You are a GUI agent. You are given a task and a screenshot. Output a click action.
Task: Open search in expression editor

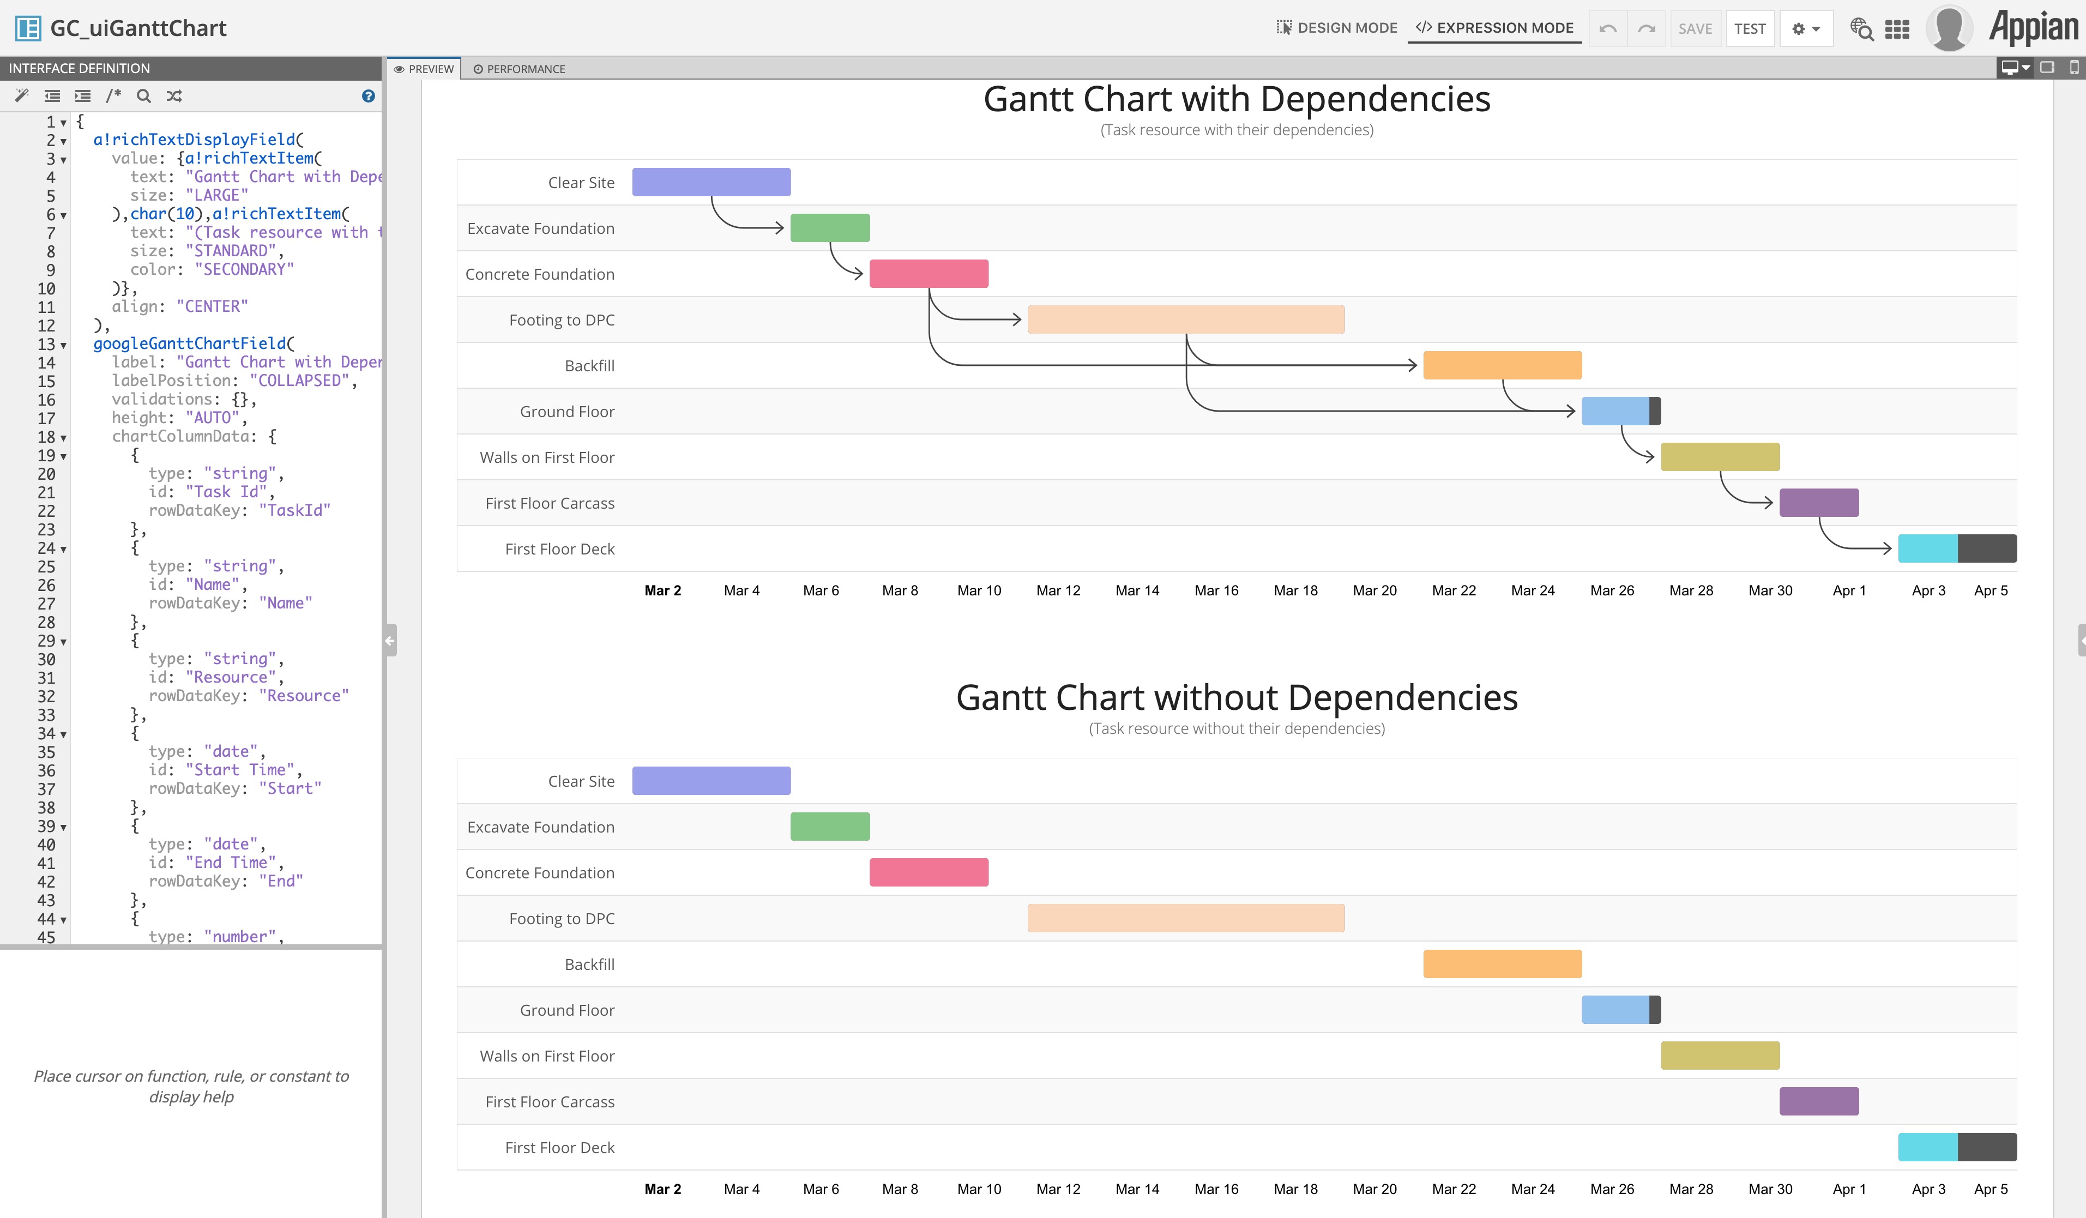[x=144, y=96]
